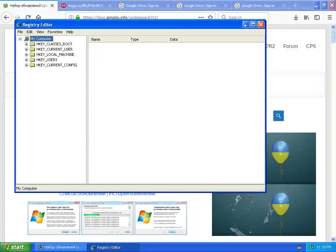Viewport: 336px width, 252px height.
Task: Go back in Firefox
Action: (7, 17)
